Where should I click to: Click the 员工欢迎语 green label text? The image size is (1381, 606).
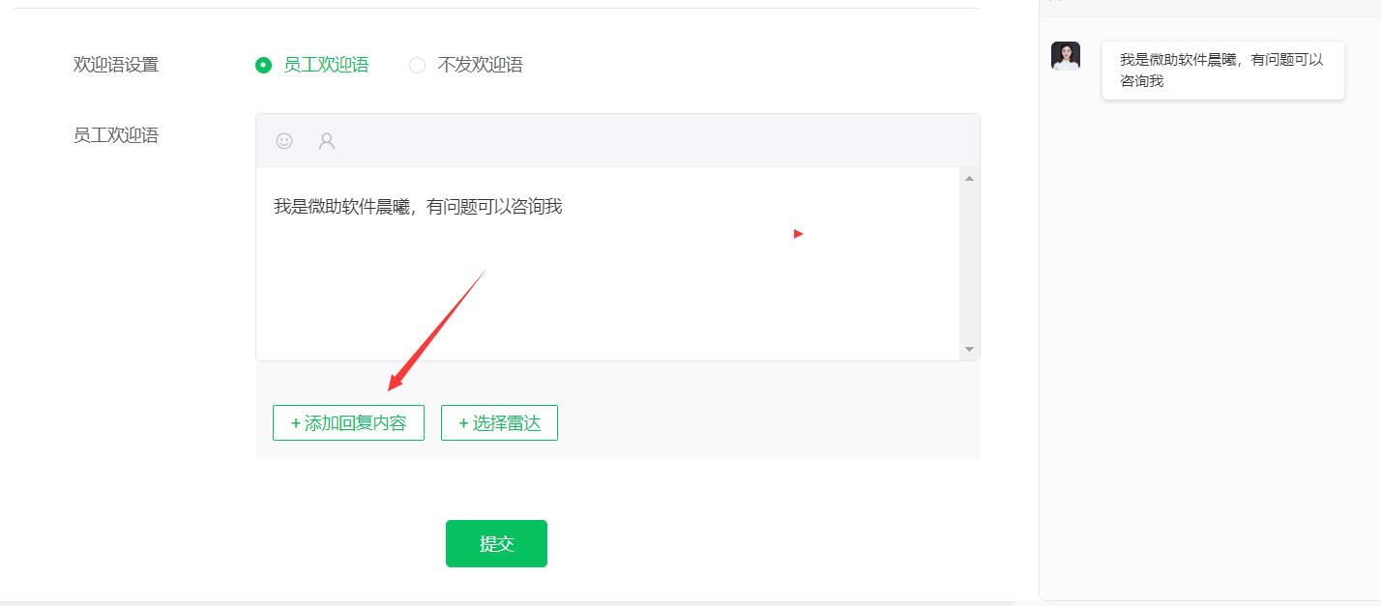pos(326,65)
